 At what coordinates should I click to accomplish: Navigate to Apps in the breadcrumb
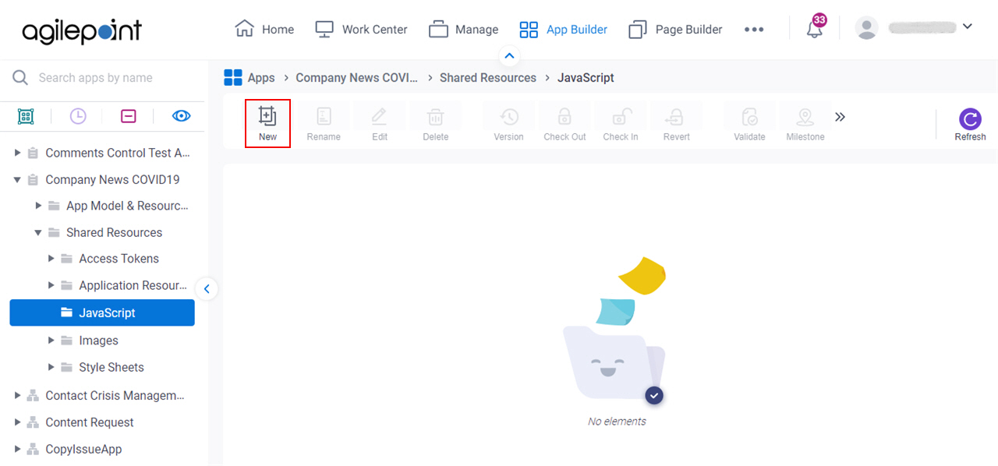261,77
